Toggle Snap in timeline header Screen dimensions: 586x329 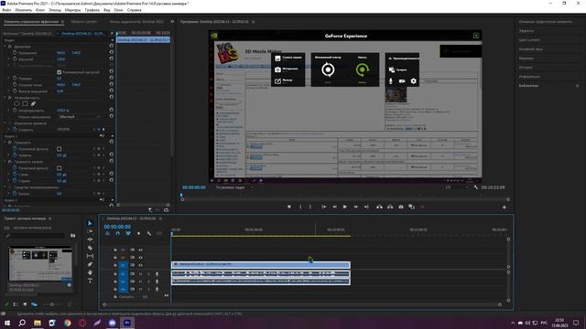click(x=118, y=234)
